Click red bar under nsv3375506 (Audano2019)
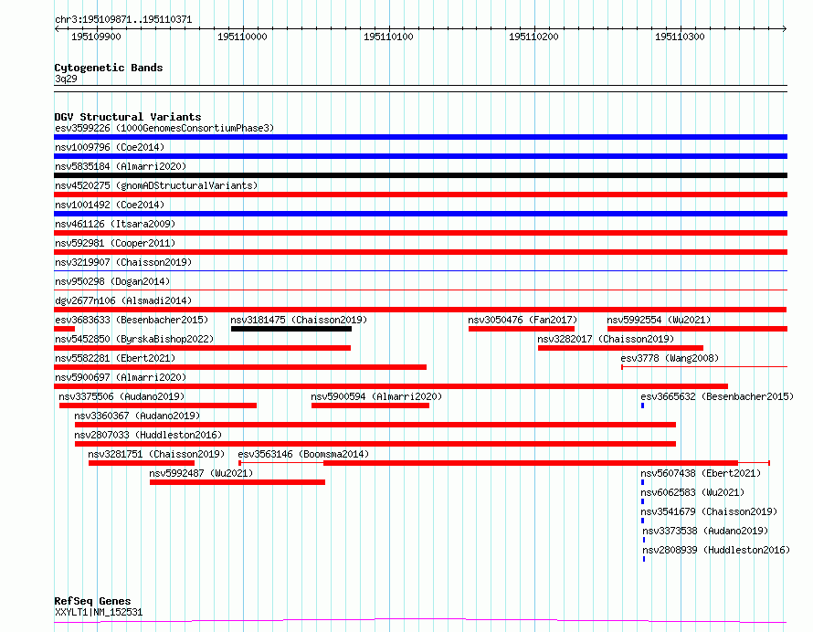Screen dimensions: 813x632 tap(158, 406)
